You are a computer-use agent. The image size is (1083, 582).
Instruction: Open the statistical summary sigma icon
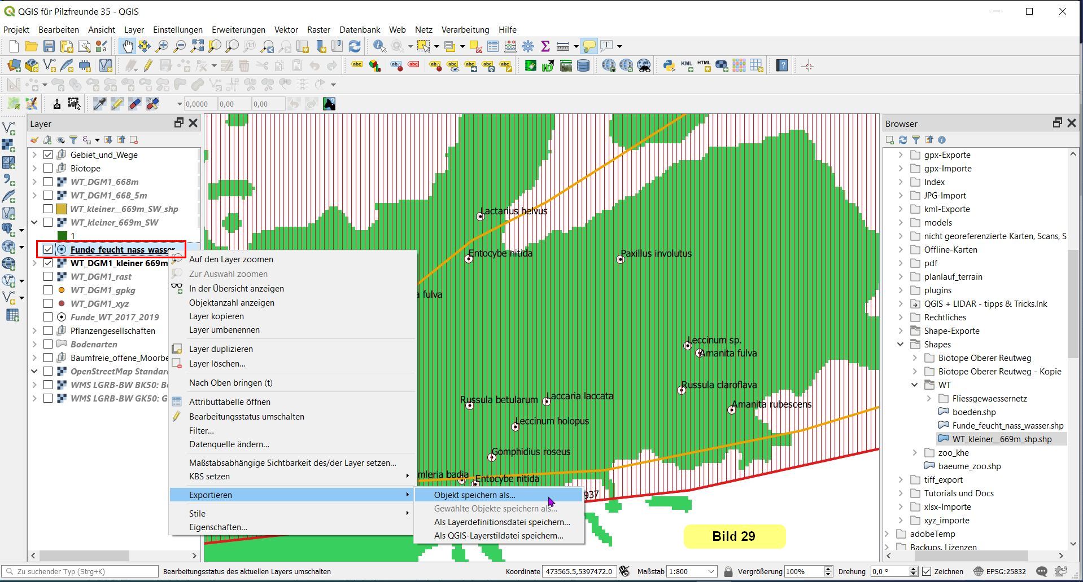pyautogui.click(x=545, y=46)
